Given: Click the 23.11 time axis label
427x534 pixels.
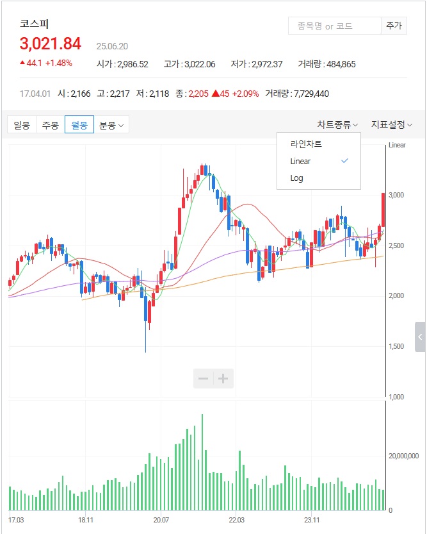Looking at the screenshot, I should tap(312, 520).
